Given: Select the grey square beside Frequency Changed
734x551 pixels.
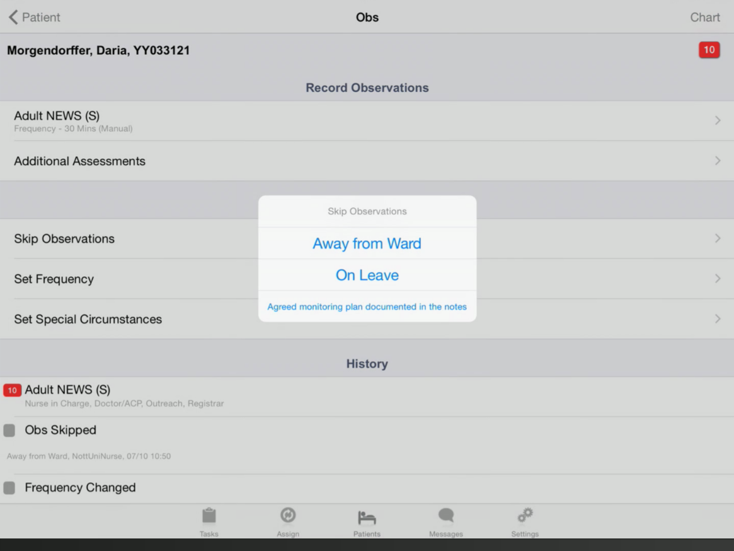Looking at the screenshot, I should [9, 488].
